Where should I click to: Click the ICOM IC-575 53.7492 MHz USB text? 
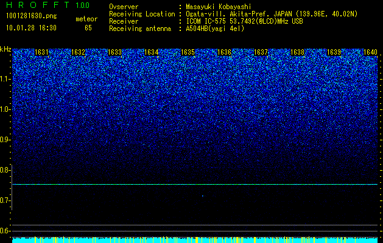244,21
